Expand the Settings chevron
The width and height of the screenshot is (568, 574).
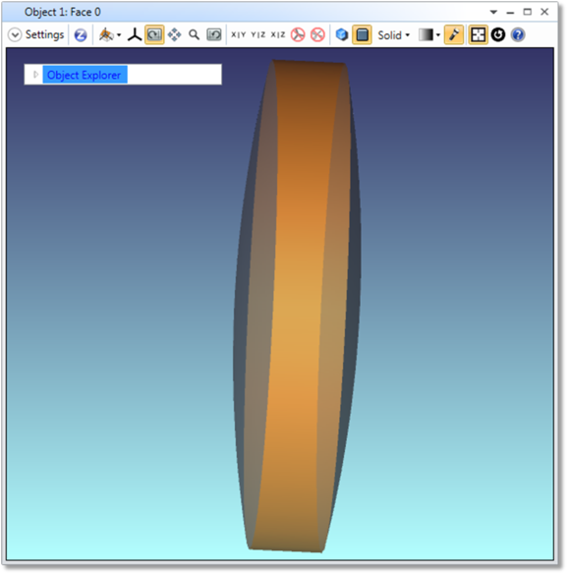(x=15, y=35)
